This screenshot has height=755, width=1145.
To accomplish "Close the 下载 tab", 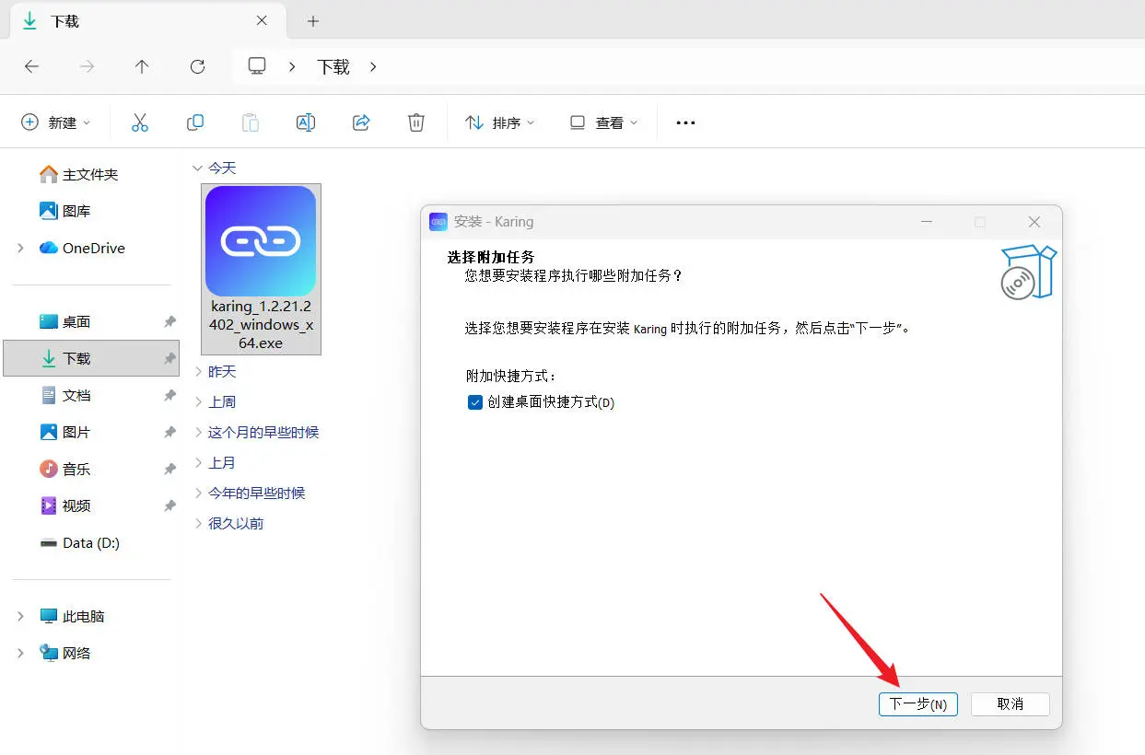I will point(263,20).
